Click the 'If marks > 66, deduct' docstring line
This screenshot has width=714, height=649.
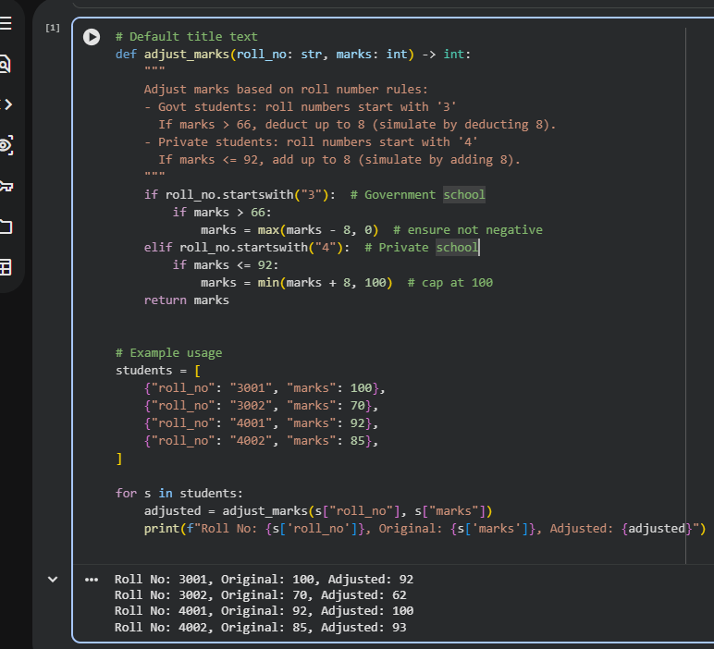pos(357,124)
